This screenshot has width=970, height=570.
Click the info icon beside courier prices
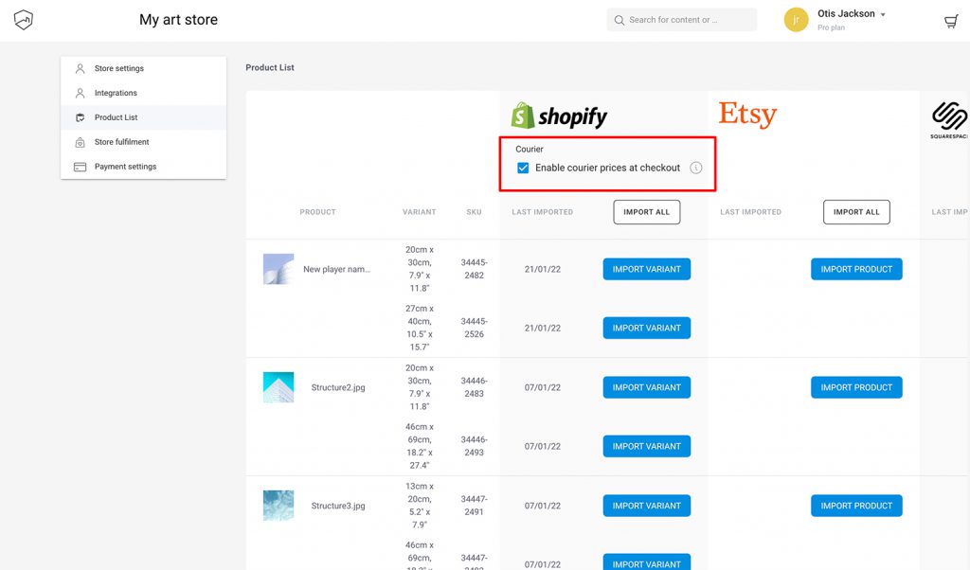point(696,168)
